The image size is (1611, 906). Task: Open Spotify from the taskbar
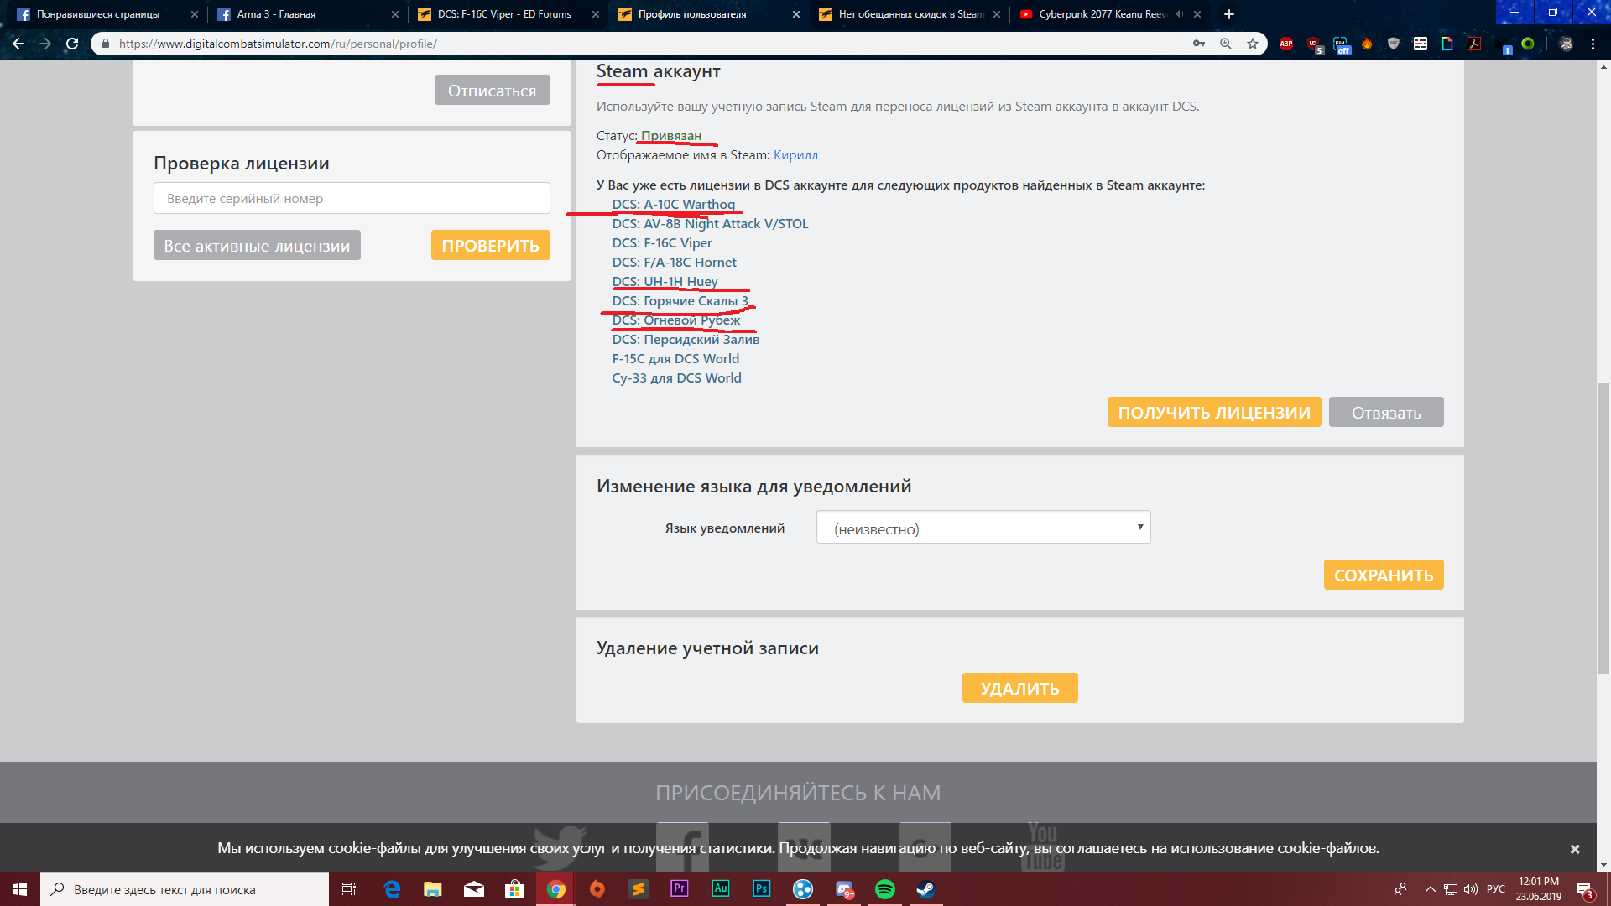pos(885,889)
